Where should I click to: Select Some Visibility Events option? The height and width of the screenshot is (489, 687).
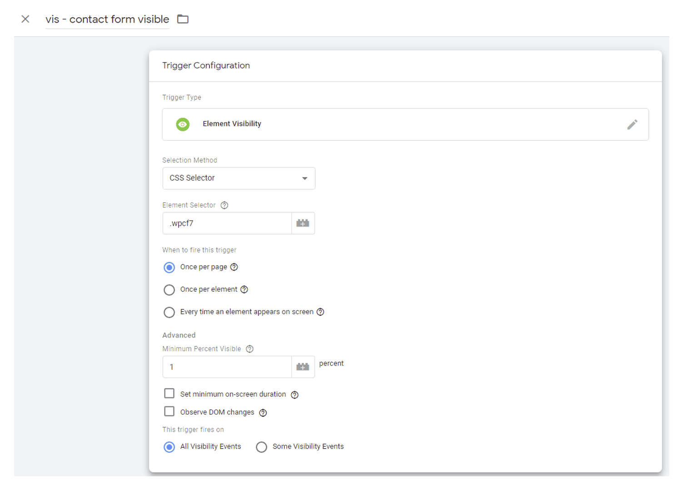(261, 447)
